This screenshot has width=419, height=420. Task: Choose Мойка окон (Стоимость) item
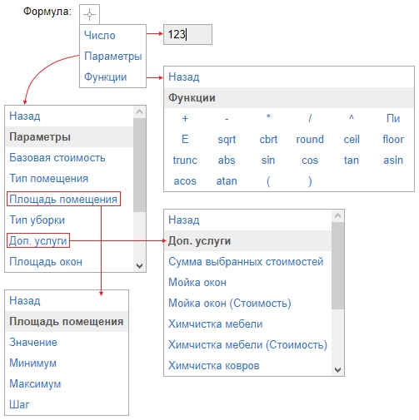[230, 304]
